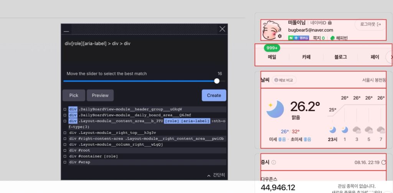The image size is (393, 193).
Task: Click the 네이버ID label
Action: tap(318, 23)
